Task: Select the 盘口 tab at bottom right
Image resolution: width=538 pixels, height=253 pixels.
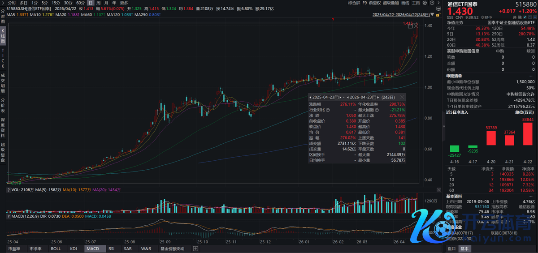Action: 452,249
